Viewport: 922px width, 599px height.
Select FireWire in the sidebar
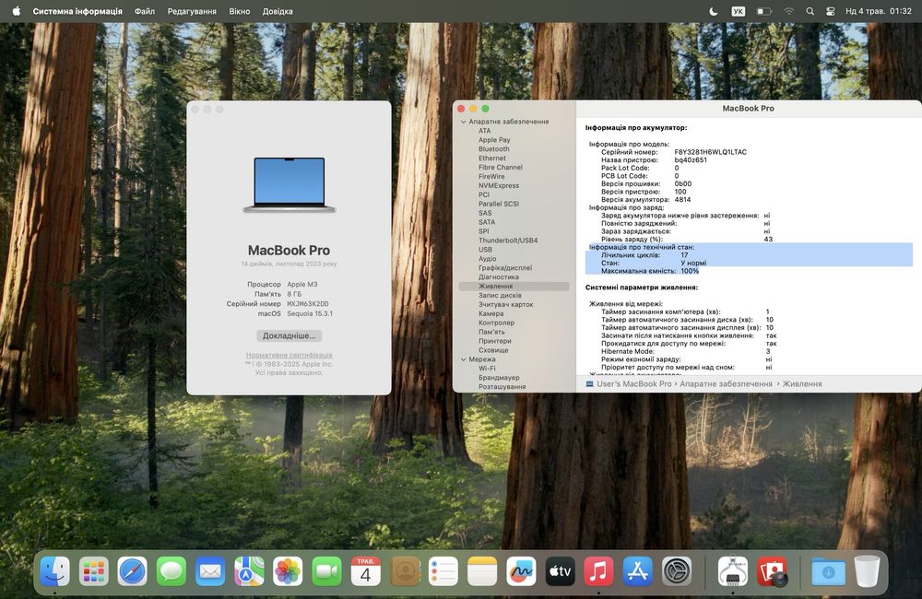491,176
